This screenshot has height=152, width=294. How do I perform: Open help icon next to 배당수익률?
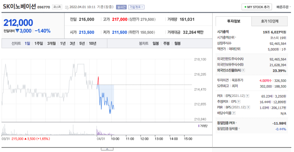coord(234,113)
